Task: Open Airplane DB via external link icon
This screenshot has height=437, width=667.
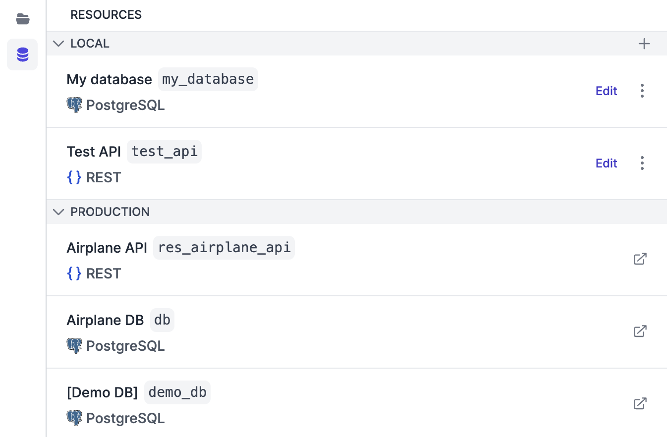Action: 640,331
